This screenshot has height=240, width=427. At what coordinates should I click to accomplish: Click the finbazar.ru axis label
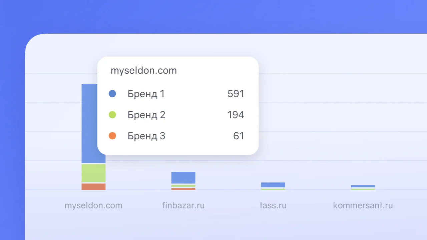(x=183, y=205)
